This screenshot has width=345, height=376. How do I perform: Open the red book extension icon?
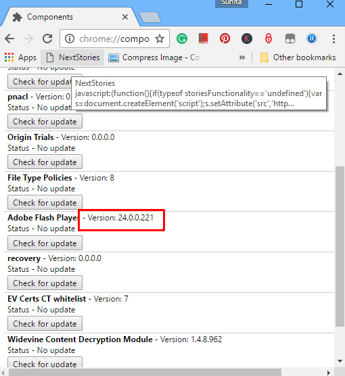[x=203, y=39]
